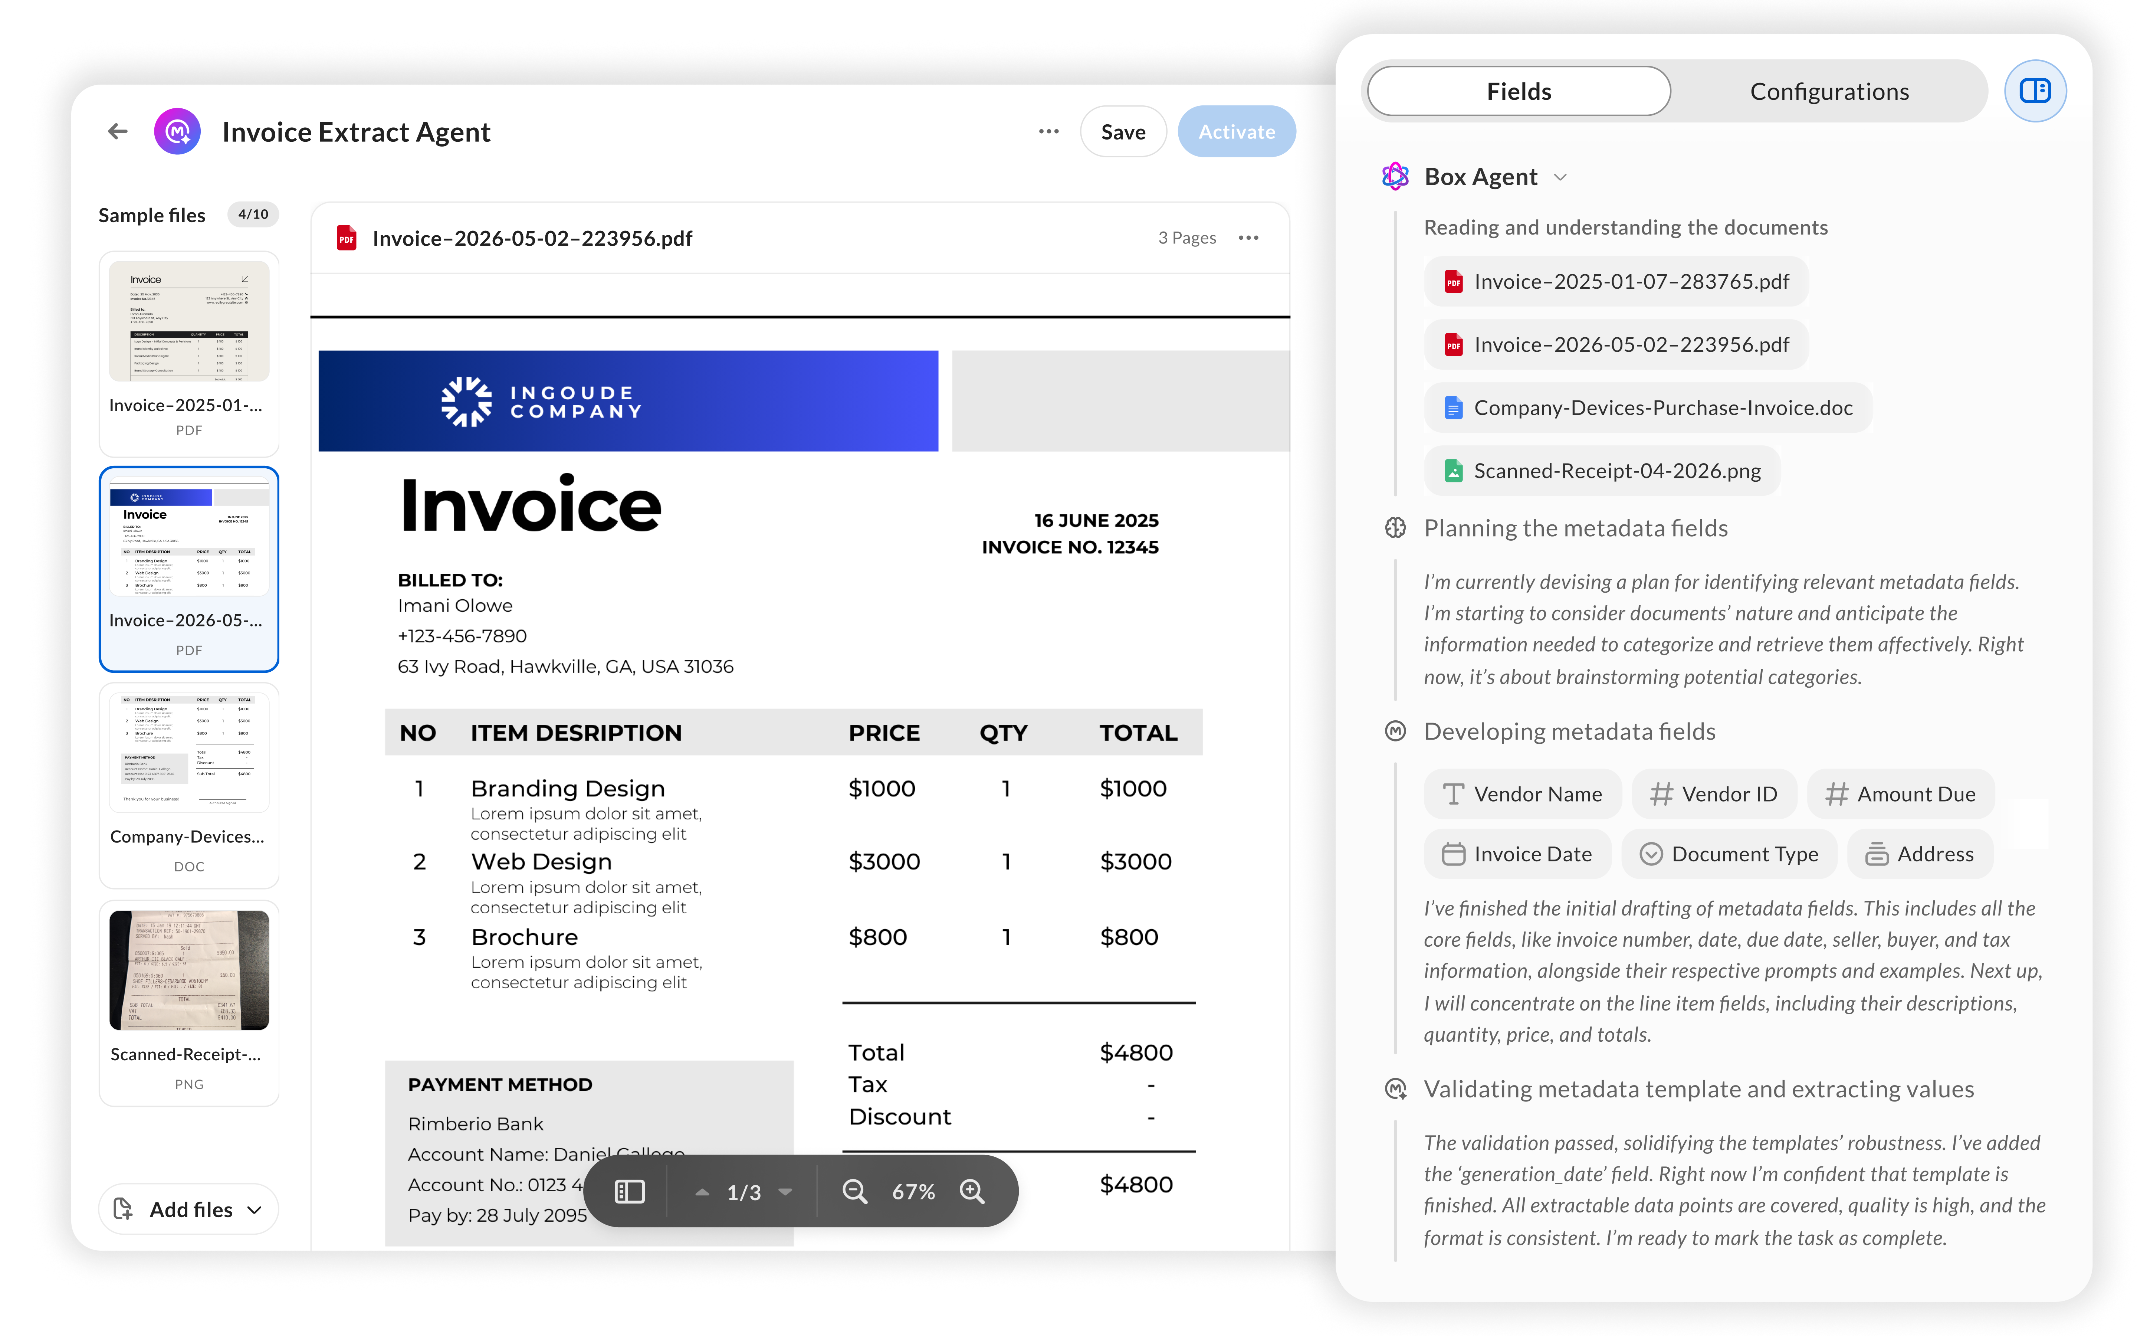Toggle the thumbnail sidebar in viewer toolbar
Viewport: 2137px width, 1336px height.
629,1191
